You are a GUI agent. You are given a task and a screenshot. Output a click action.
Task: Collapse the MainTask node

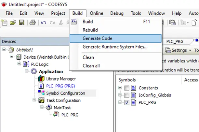coord(42,107)
